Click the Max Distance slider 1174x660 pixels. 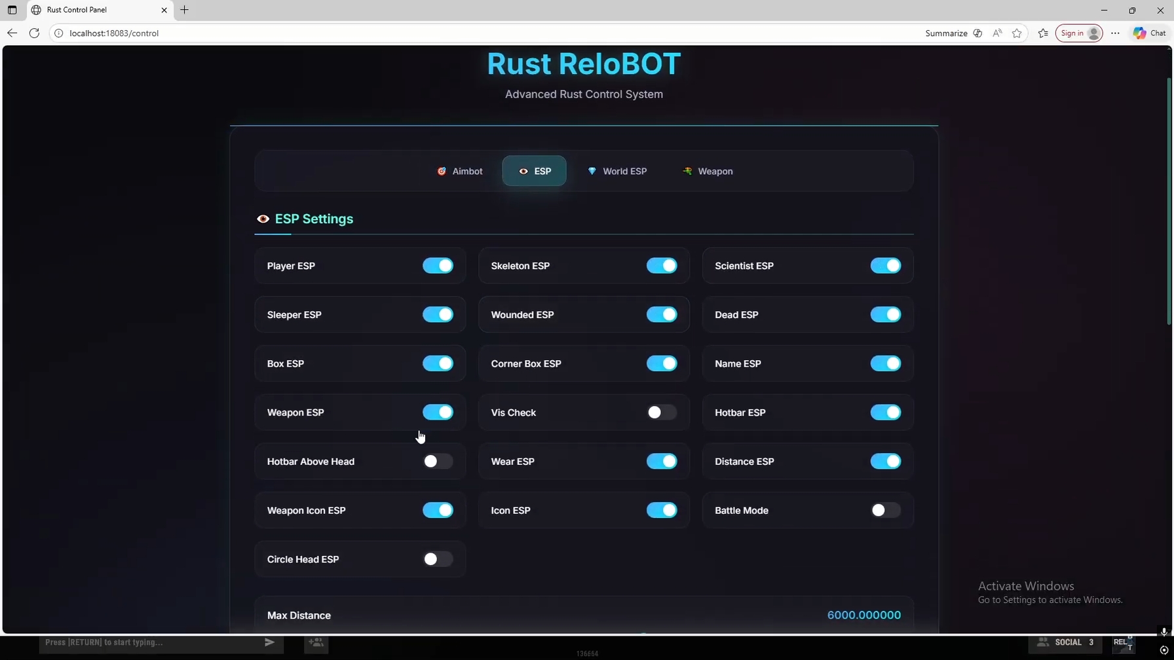pos(644,633)
